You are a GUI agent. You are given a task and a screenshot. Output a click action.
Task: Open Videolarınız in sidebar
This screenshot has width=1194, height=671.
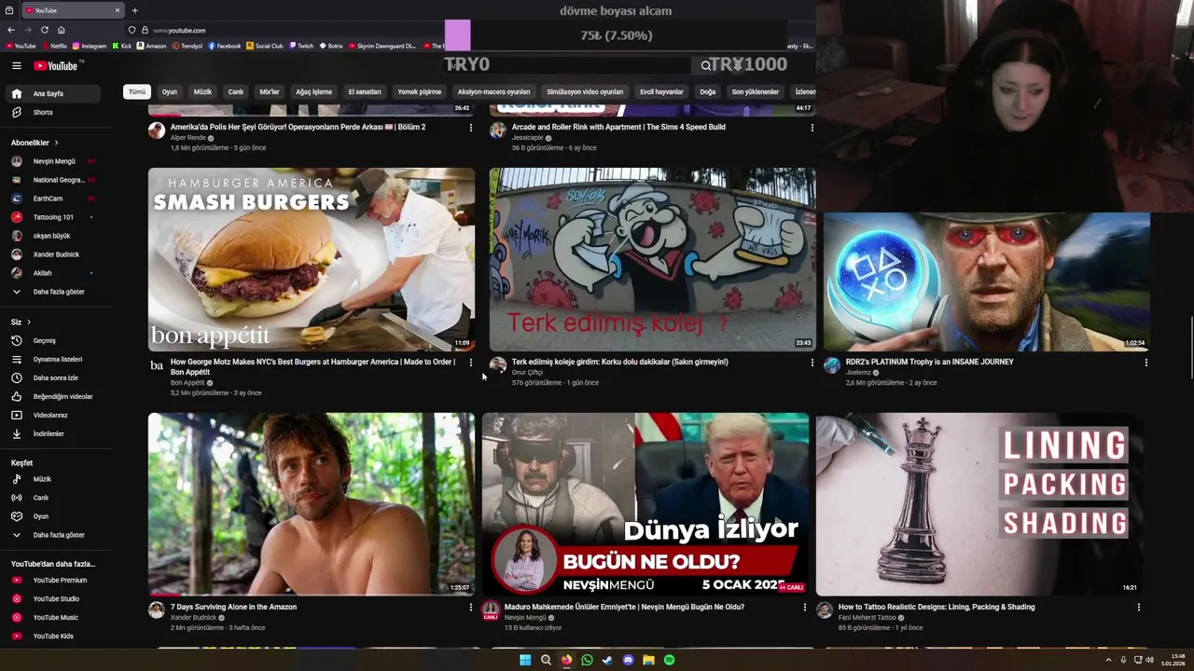(52, 415)
